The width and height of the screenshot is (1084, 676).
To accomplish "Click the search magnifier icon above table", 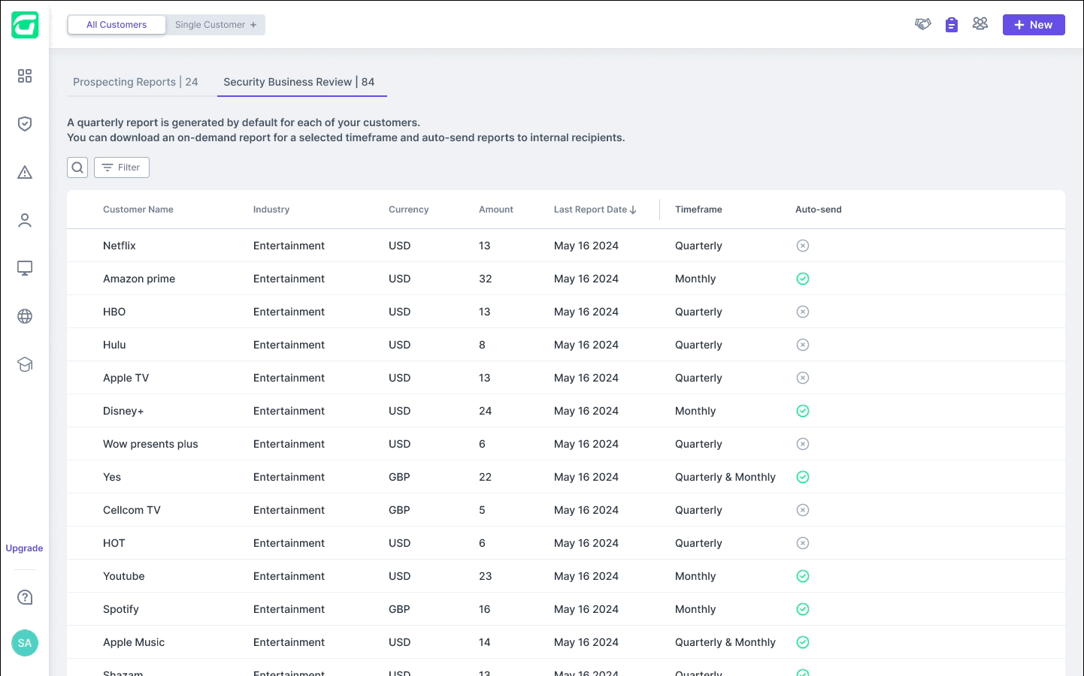I will click(x=77, y=167).
